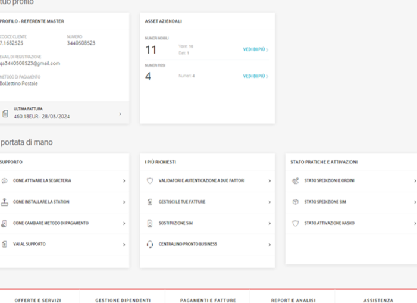Click the mobile numbers count 11
The width and height of the screenshot is (417, 303).
point(151,50)
